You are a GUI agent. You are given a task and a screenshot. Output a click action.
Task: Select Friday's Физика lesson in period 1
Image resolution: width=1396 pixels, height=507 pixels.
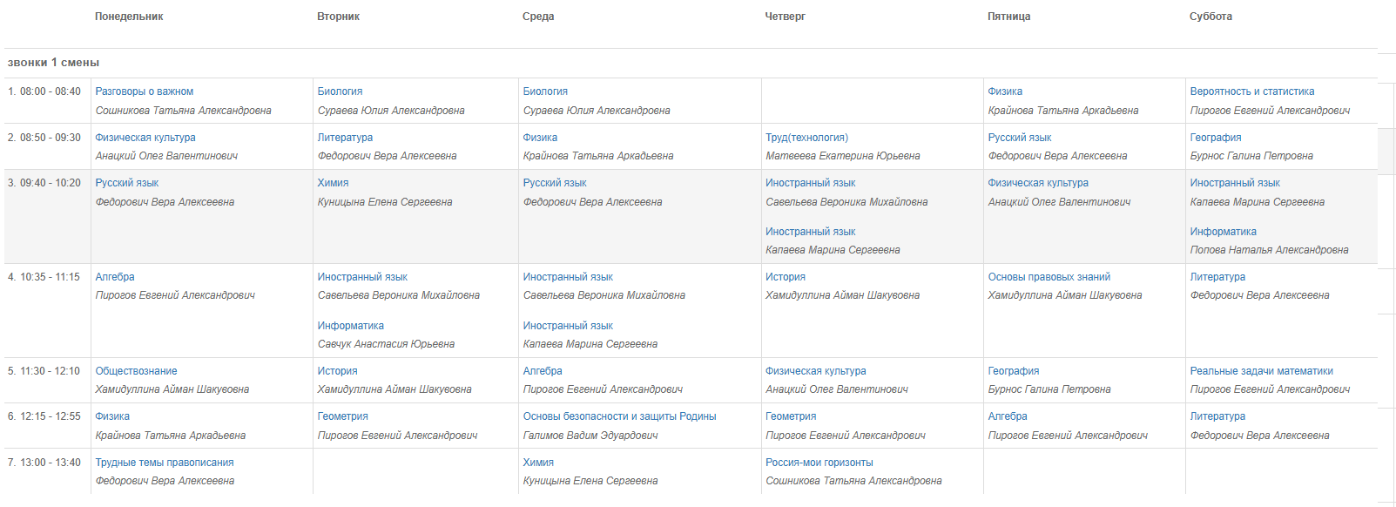coord(1005,91)
